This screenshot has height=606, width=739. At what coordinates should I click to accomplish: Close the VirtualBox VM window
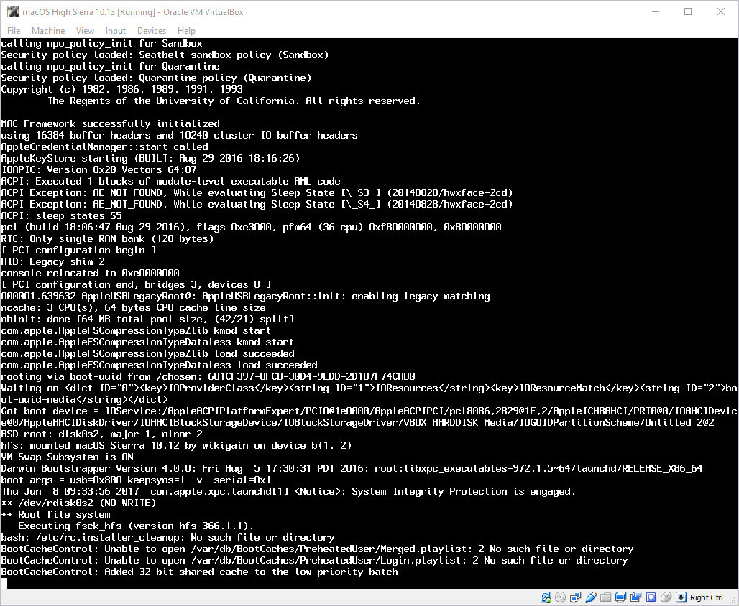(721, 11)
